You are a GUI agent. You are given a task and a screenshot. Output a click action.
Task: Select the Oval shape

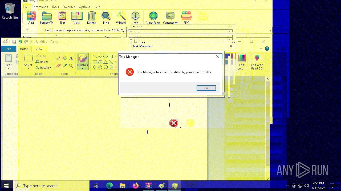tap(105, 57)
